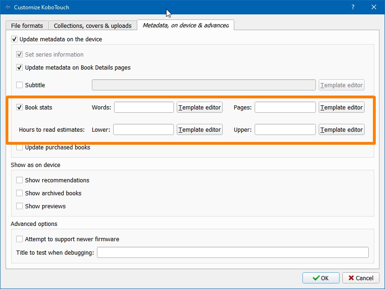This screenshot has height=289, width=385.
Task: Confirm settings with OK button
Action: coord(320,278)
